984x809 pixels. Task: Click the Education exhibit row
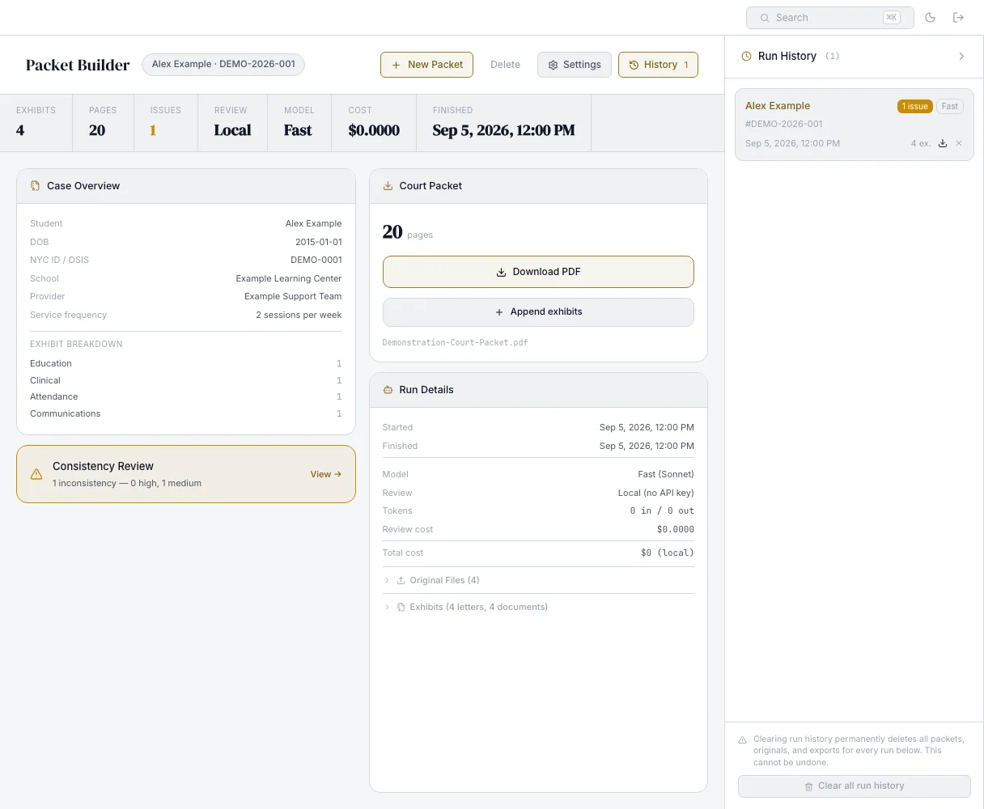(x=185, y=363)
